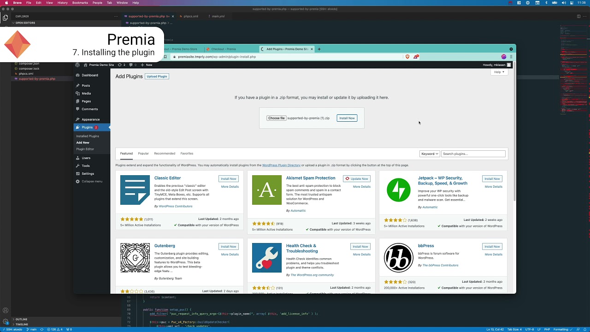This screenshot has height=332, width=590.
Task: Click the Brave address bar URL
Action: (217, 57)
